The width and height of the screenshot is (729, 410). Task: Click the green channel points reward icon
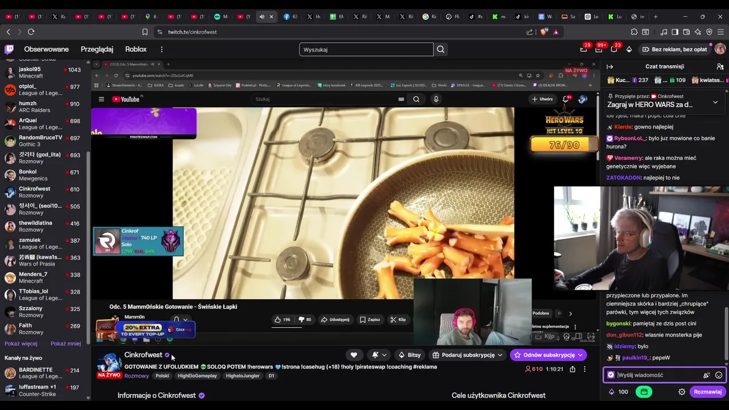coord(644,392)
